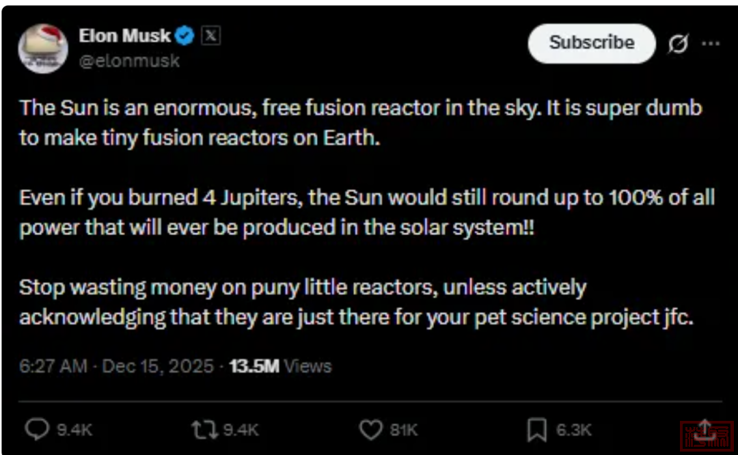Click the Elon Musk display name
The width and height of the screenshot is (738, 455).
point(124,36)
